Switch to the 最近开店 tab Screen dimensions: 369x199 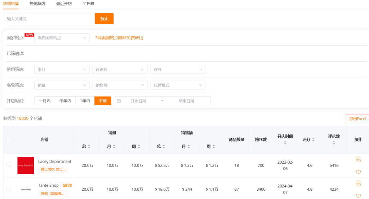(x=64, y=4)
